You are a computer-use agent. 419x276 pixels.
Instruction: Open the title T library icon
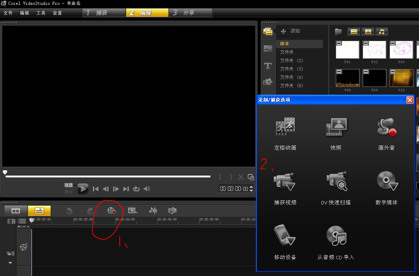[268, 66]
